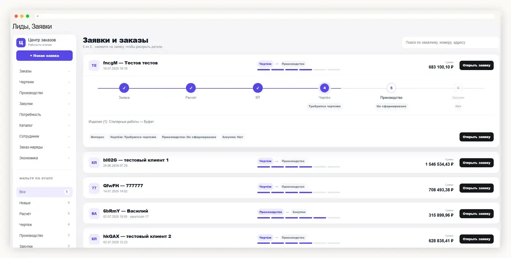Expand the Заказы sidebar section
The height and width of the screenshot is (258, 511).
point(45,71)
